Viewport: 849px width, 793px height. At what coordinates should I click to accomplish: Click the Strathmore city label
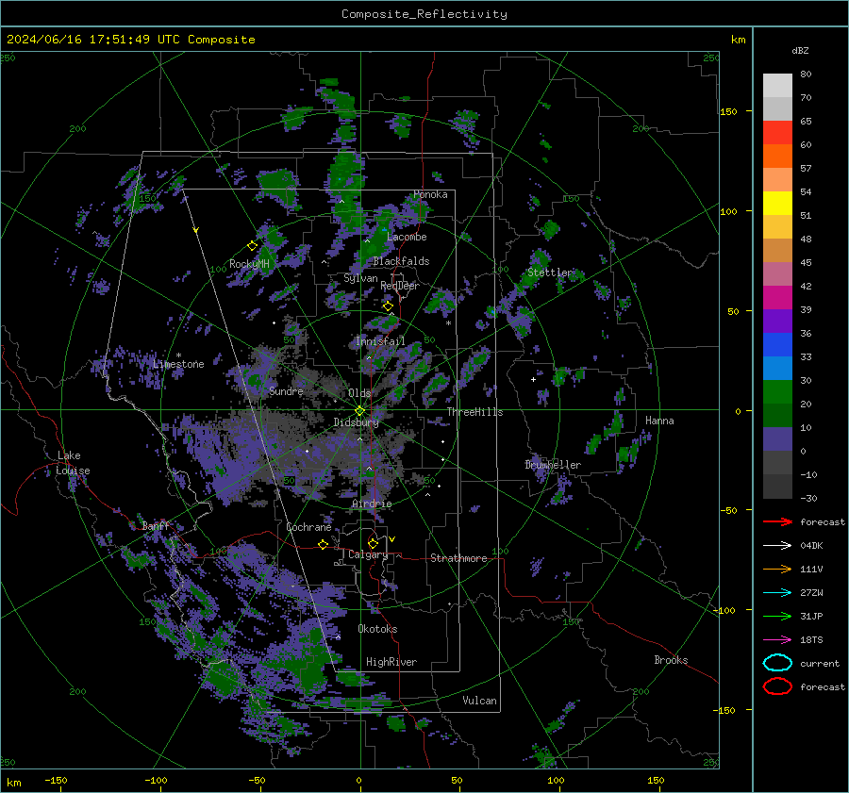click(x=458, y=558)
